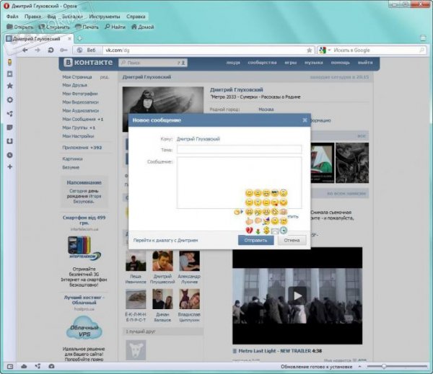Image resolution: width=433 pixels, height=374 pixels.
Task: Click the Найти toolbar button
Action: pyautogui.click(x=115, y=27)
